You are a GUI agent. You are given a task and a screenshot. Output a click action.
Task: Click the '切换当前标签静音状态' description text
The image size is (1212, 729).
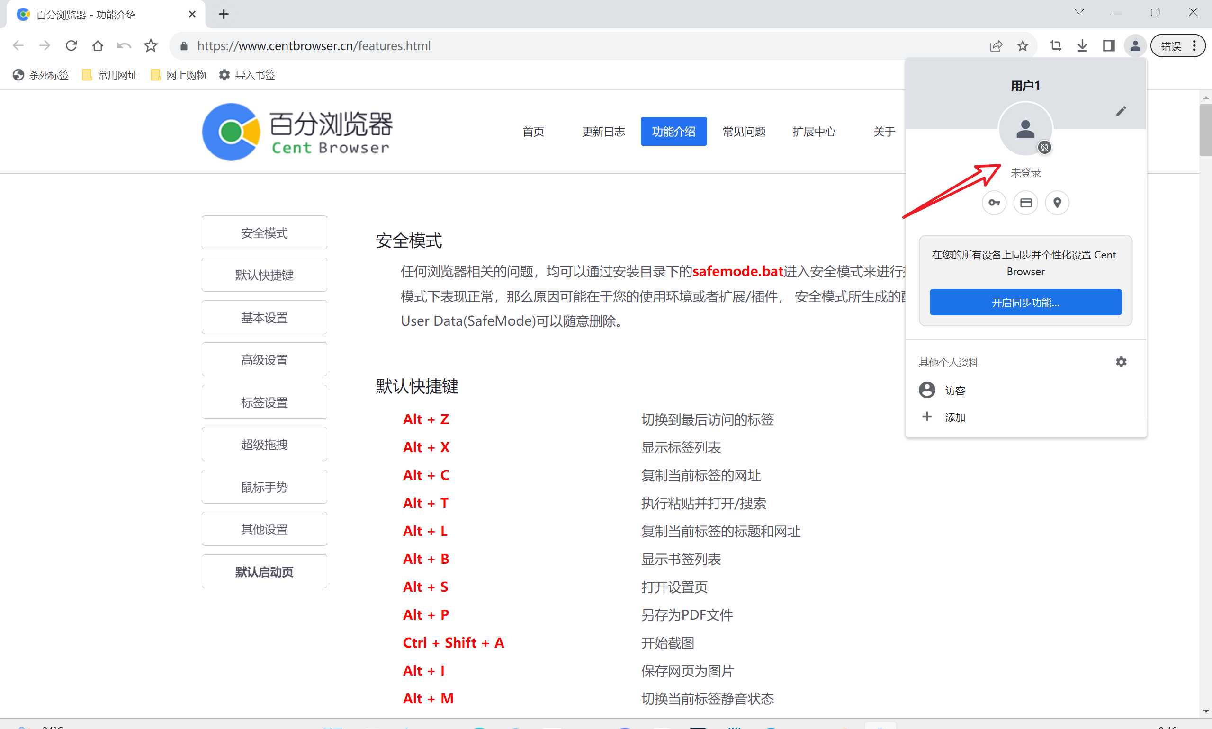pos(708,699)
